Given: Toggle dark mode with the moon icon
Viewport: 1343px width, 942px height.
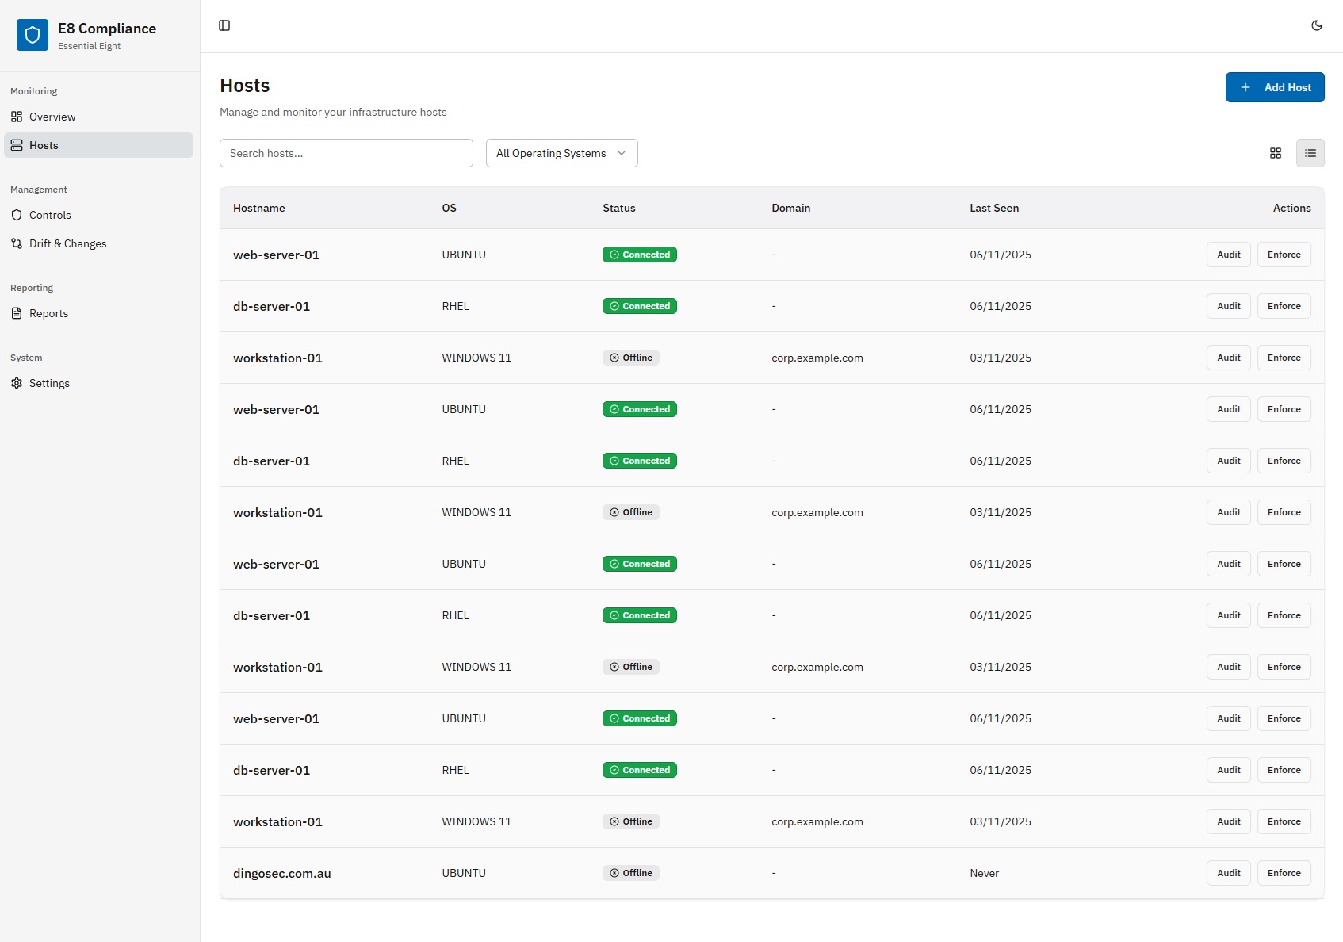Looking at the screenshot, I should (1316, 25).
